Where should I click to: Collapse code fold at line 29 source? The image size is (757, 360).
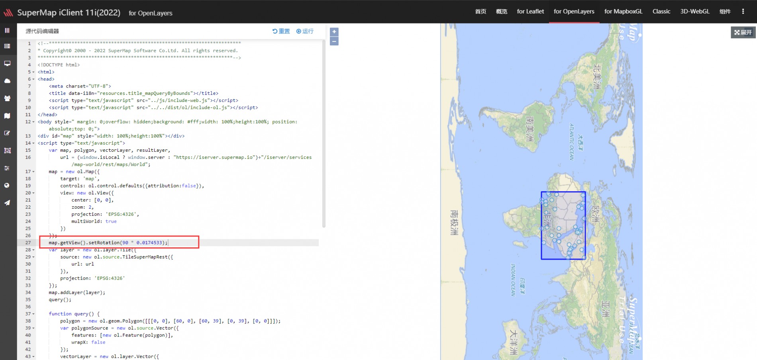33,257
